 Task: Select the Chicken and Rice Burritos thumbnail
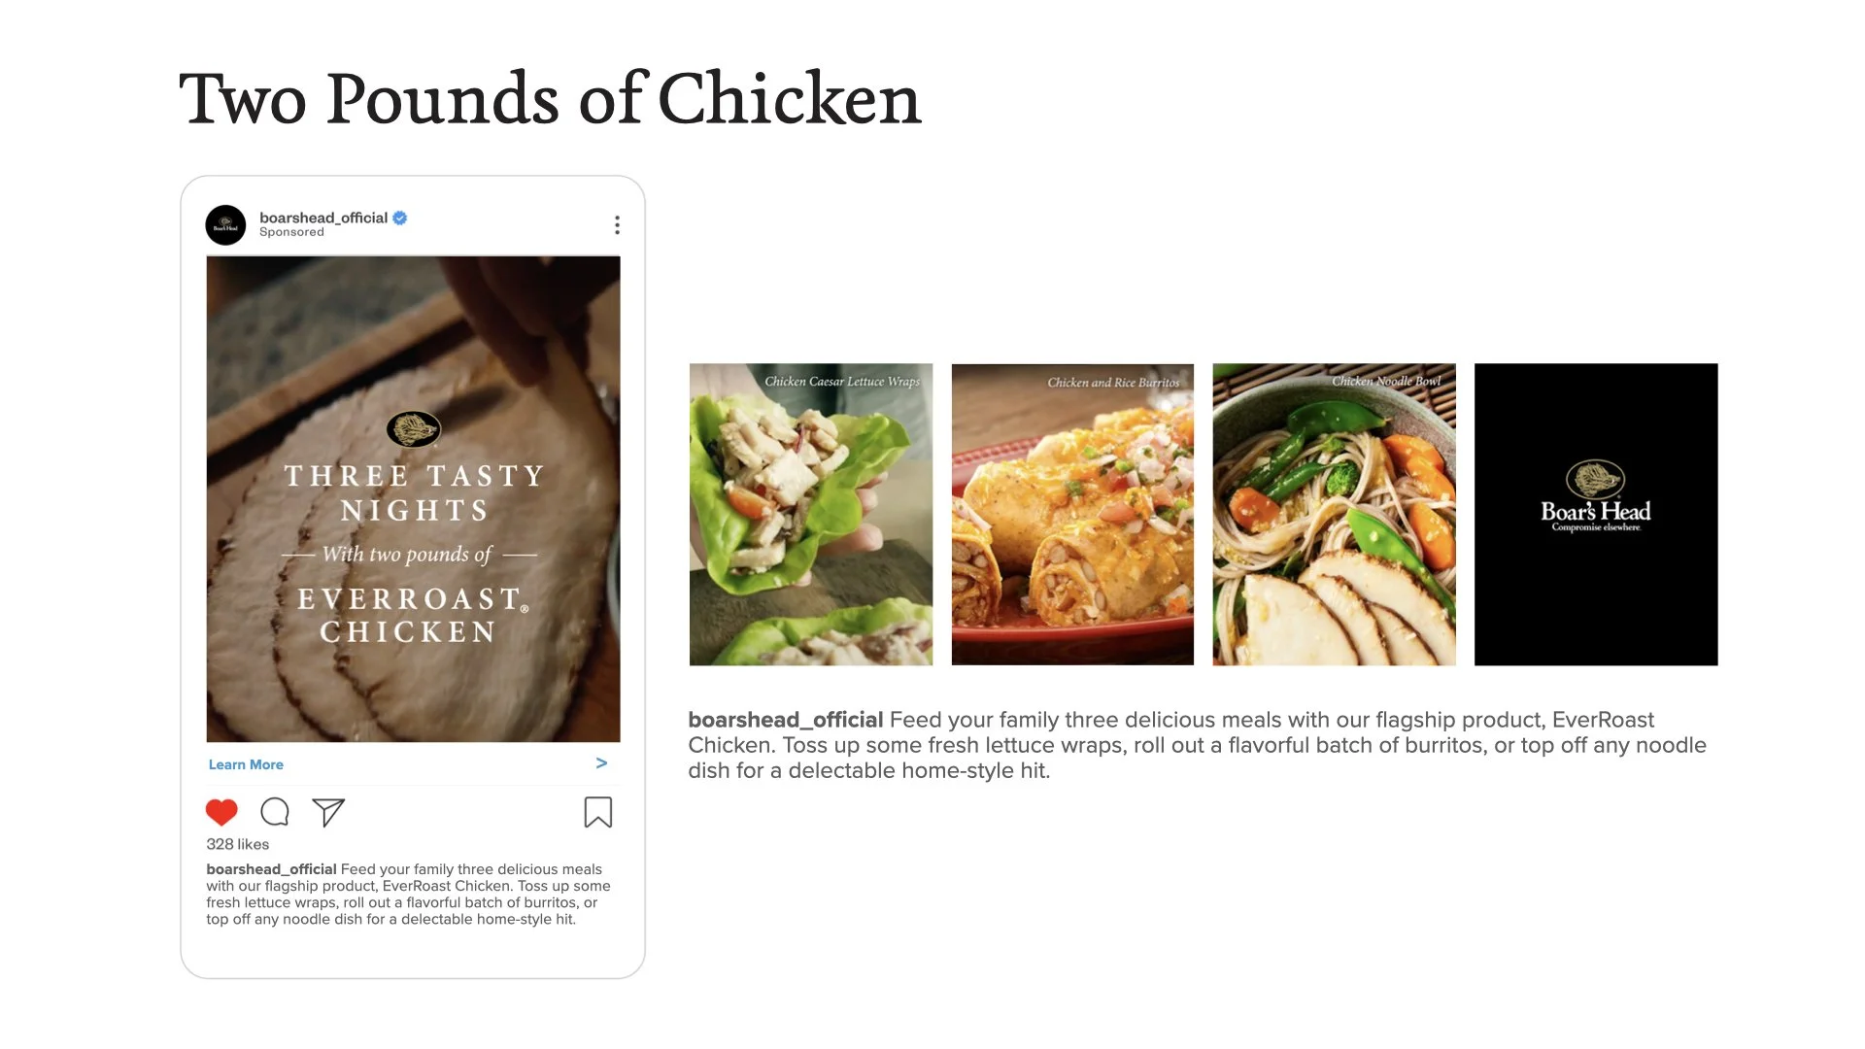[1072, 515]
